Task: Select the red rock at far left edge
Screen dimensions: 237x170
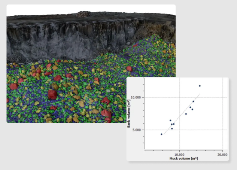Action: click(x=13, y=86)
